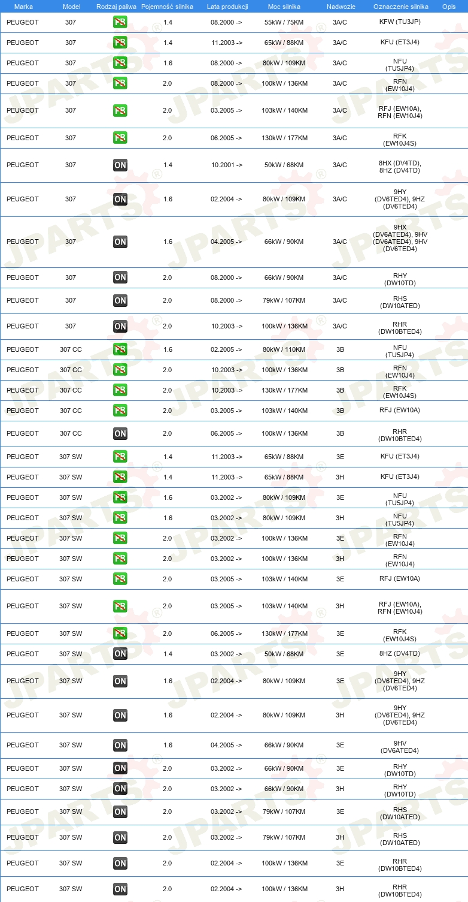Click RHR (DW10BTED4) in the 307 CC row
The image size is (468, 902).
(400, 435)
